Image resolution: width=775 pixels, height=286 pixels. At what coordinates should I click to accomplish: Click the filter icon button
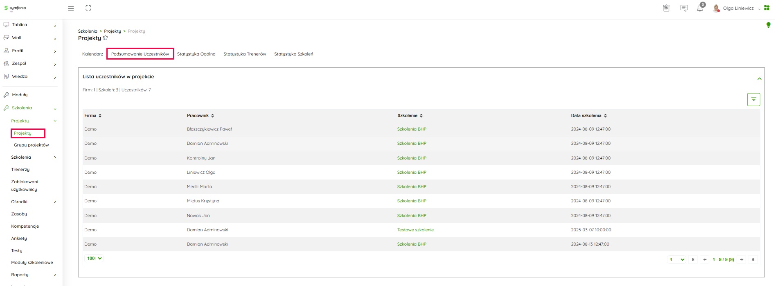point(753,100)
